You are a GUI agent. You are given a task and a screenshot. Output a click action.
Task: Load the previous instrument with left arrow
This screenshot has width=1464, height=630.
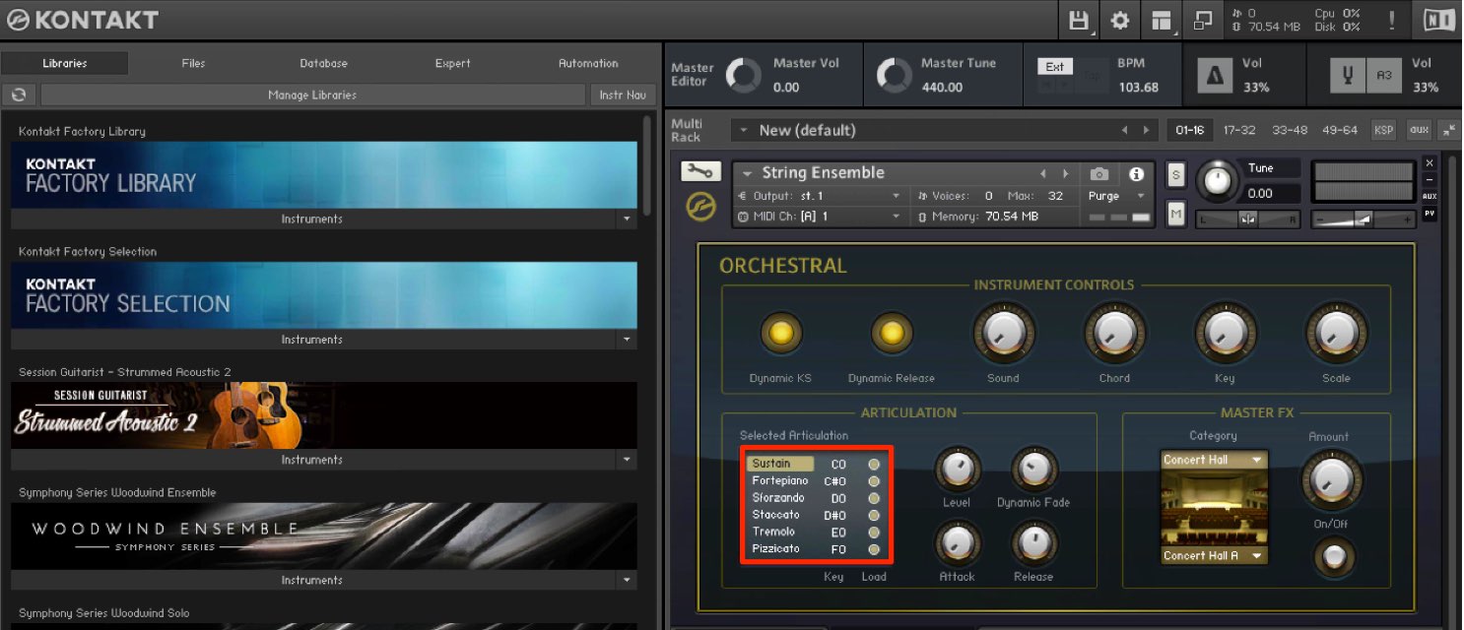point(1043,174)
